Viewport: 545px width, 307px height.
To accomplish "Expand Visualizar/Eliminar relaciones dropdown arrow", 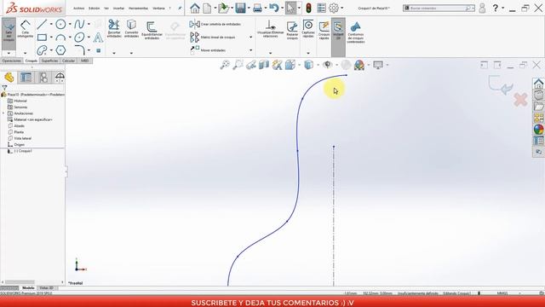I will [271, 53].
